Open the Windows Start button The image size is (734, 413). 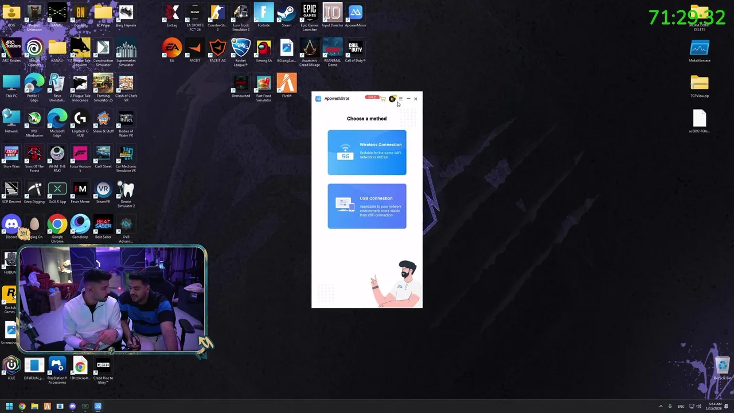9,406
